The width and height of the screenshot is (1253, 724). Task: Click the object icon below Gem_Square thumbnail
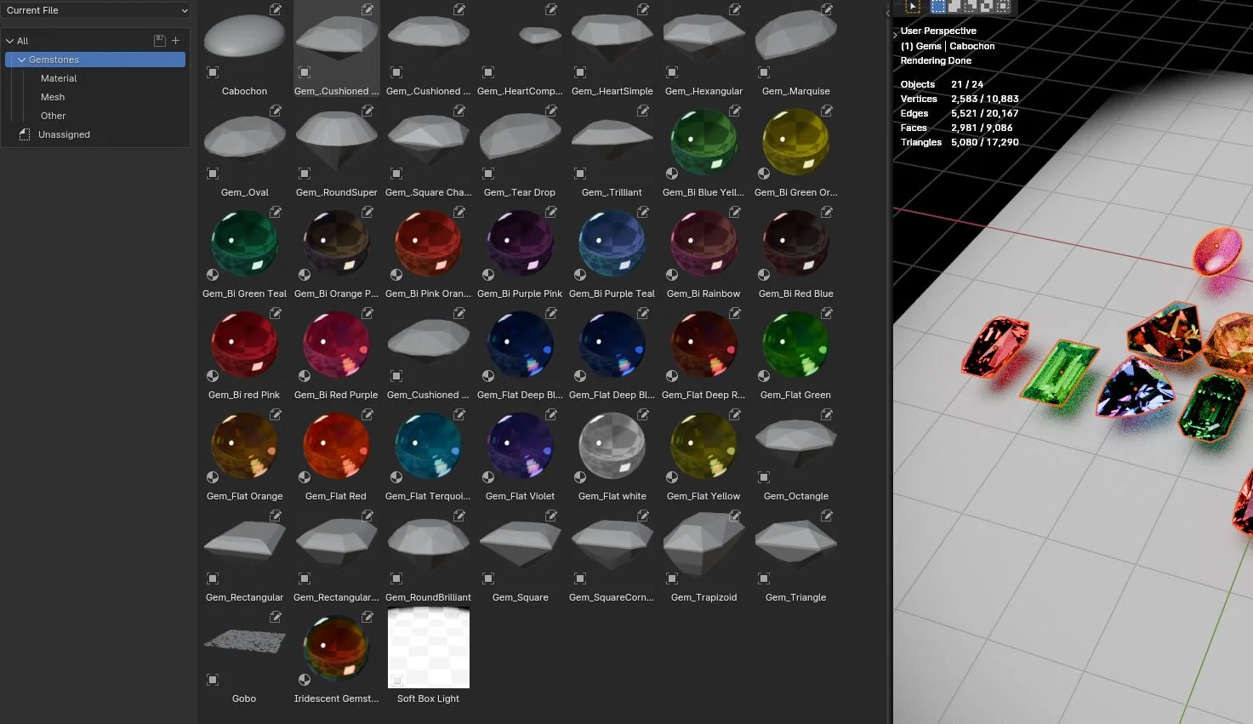click(487, 579)
